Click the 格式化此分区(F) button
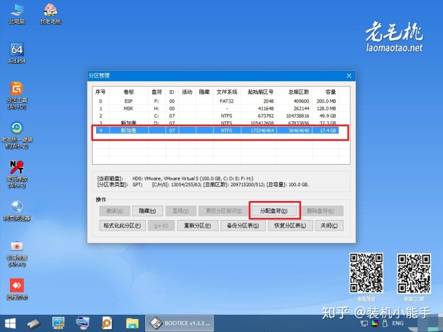This screenshot has height=332, width=443. [122, 226]
